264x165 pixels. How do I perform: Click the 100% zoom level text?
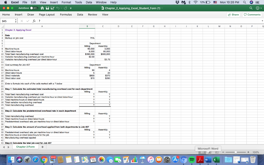coord(256,152)
